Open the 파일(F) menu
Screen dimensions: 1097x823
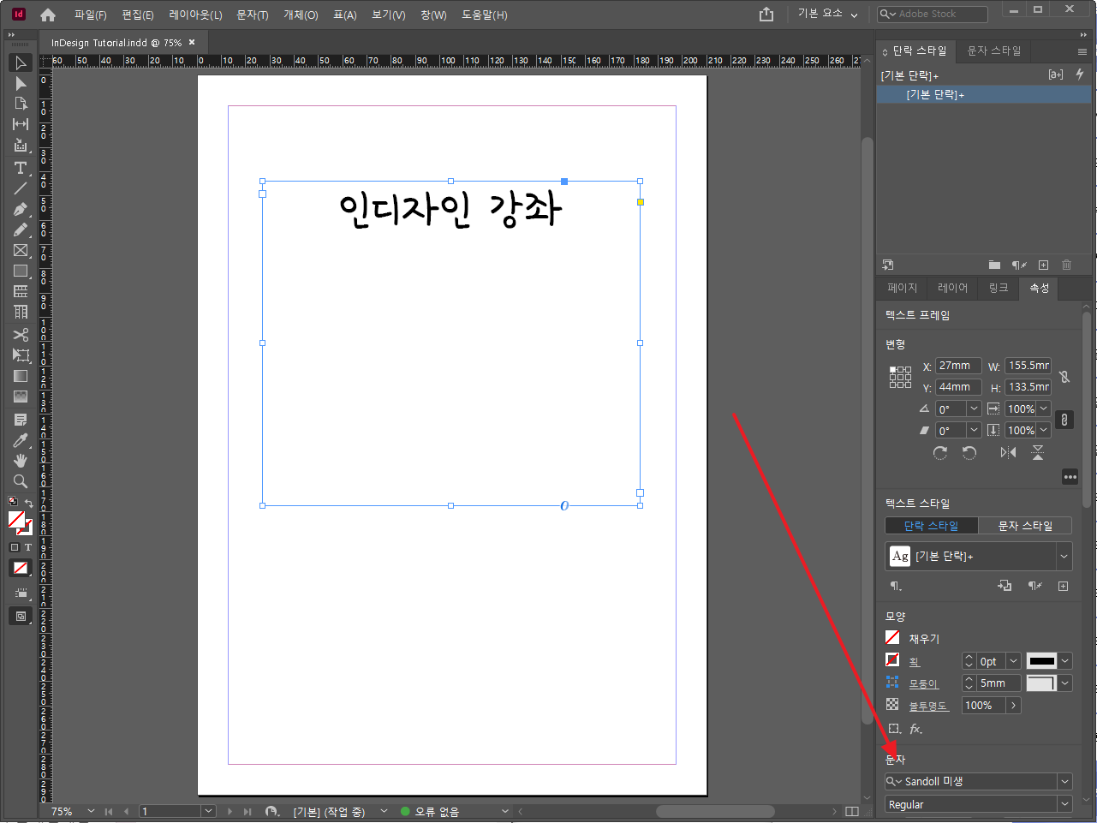coord(90,15)
